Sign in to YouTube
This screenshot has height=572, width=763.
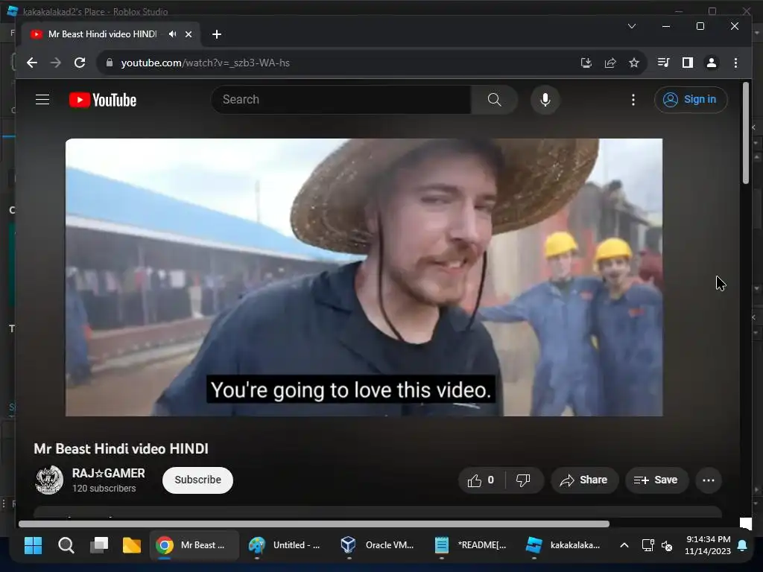(x=691, y=100)
